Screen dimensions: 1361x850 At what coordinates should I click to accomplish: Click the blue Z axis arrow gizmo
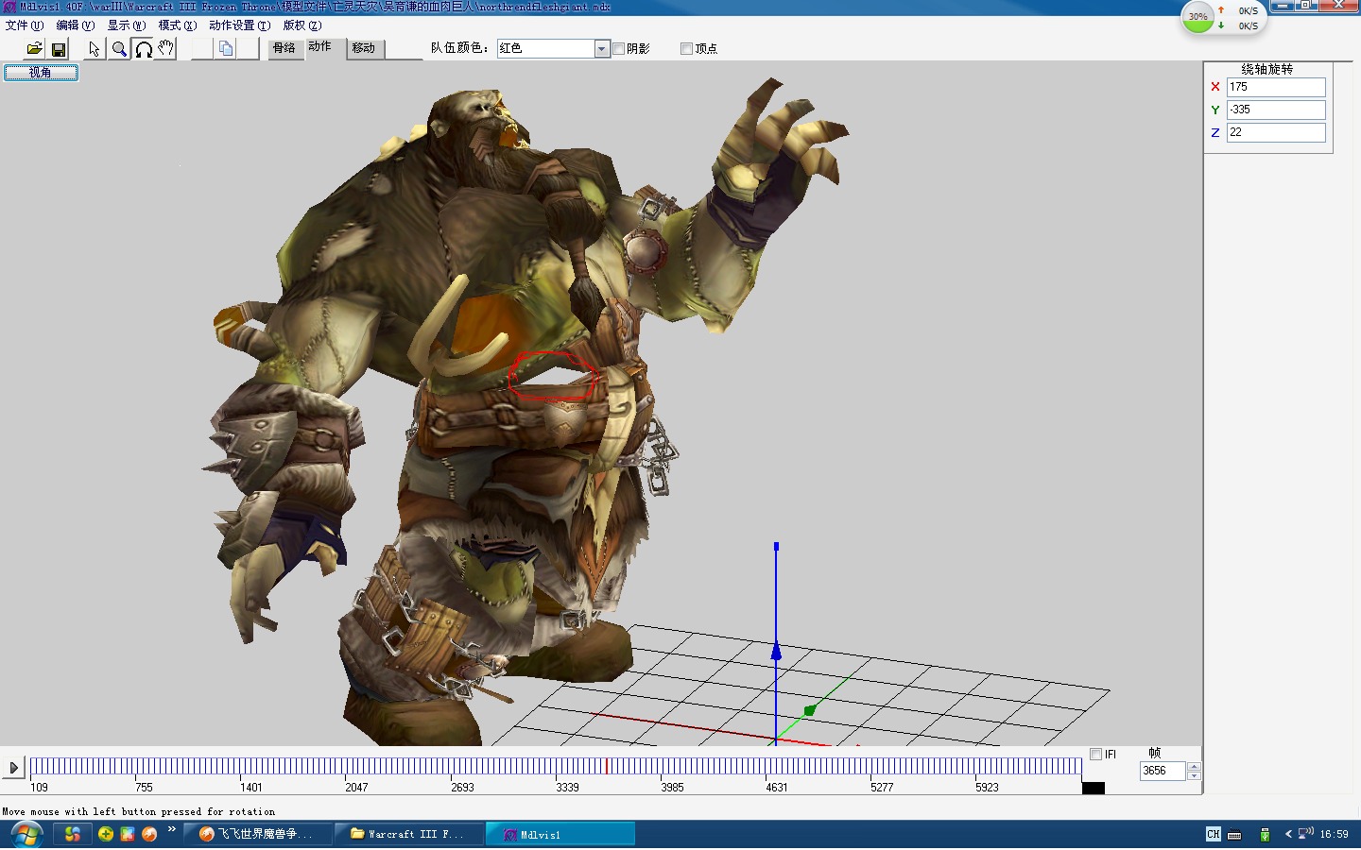776,651
